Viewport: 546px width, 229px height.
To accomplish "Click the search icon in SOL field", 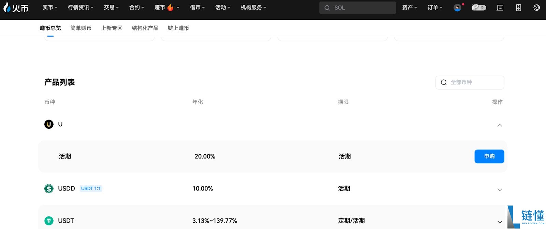I will 327,7.
